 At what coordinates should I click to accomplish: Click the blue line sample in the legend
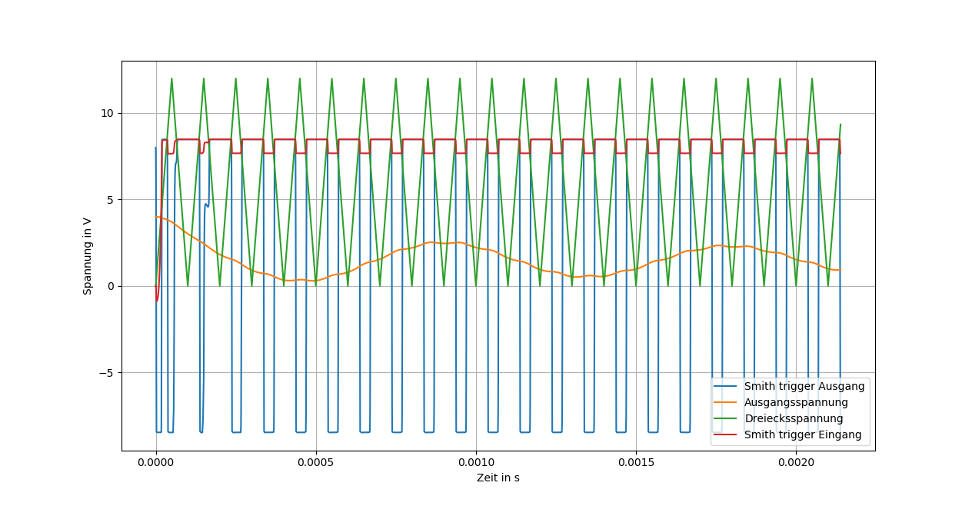coord(726,386)
